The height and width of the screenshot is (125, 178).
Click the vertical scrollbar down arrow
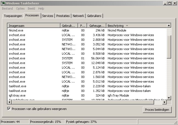[x=169, y=98]
